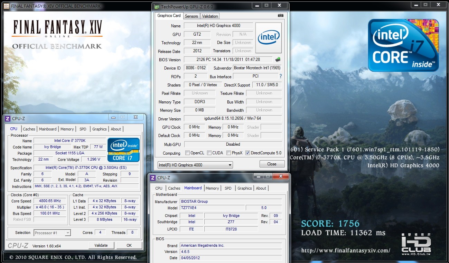Click CPU-Z processor window title icon
Image resolution: width=449 pixels, height=263 pixels.
click(x=8, y=119)
